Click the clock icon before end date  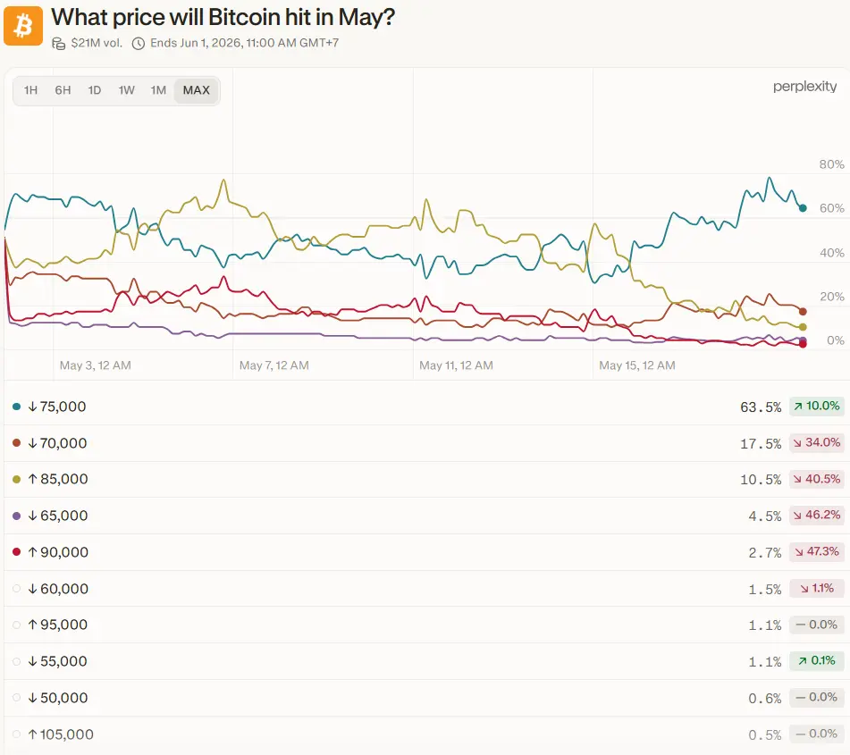click(139, 44)
